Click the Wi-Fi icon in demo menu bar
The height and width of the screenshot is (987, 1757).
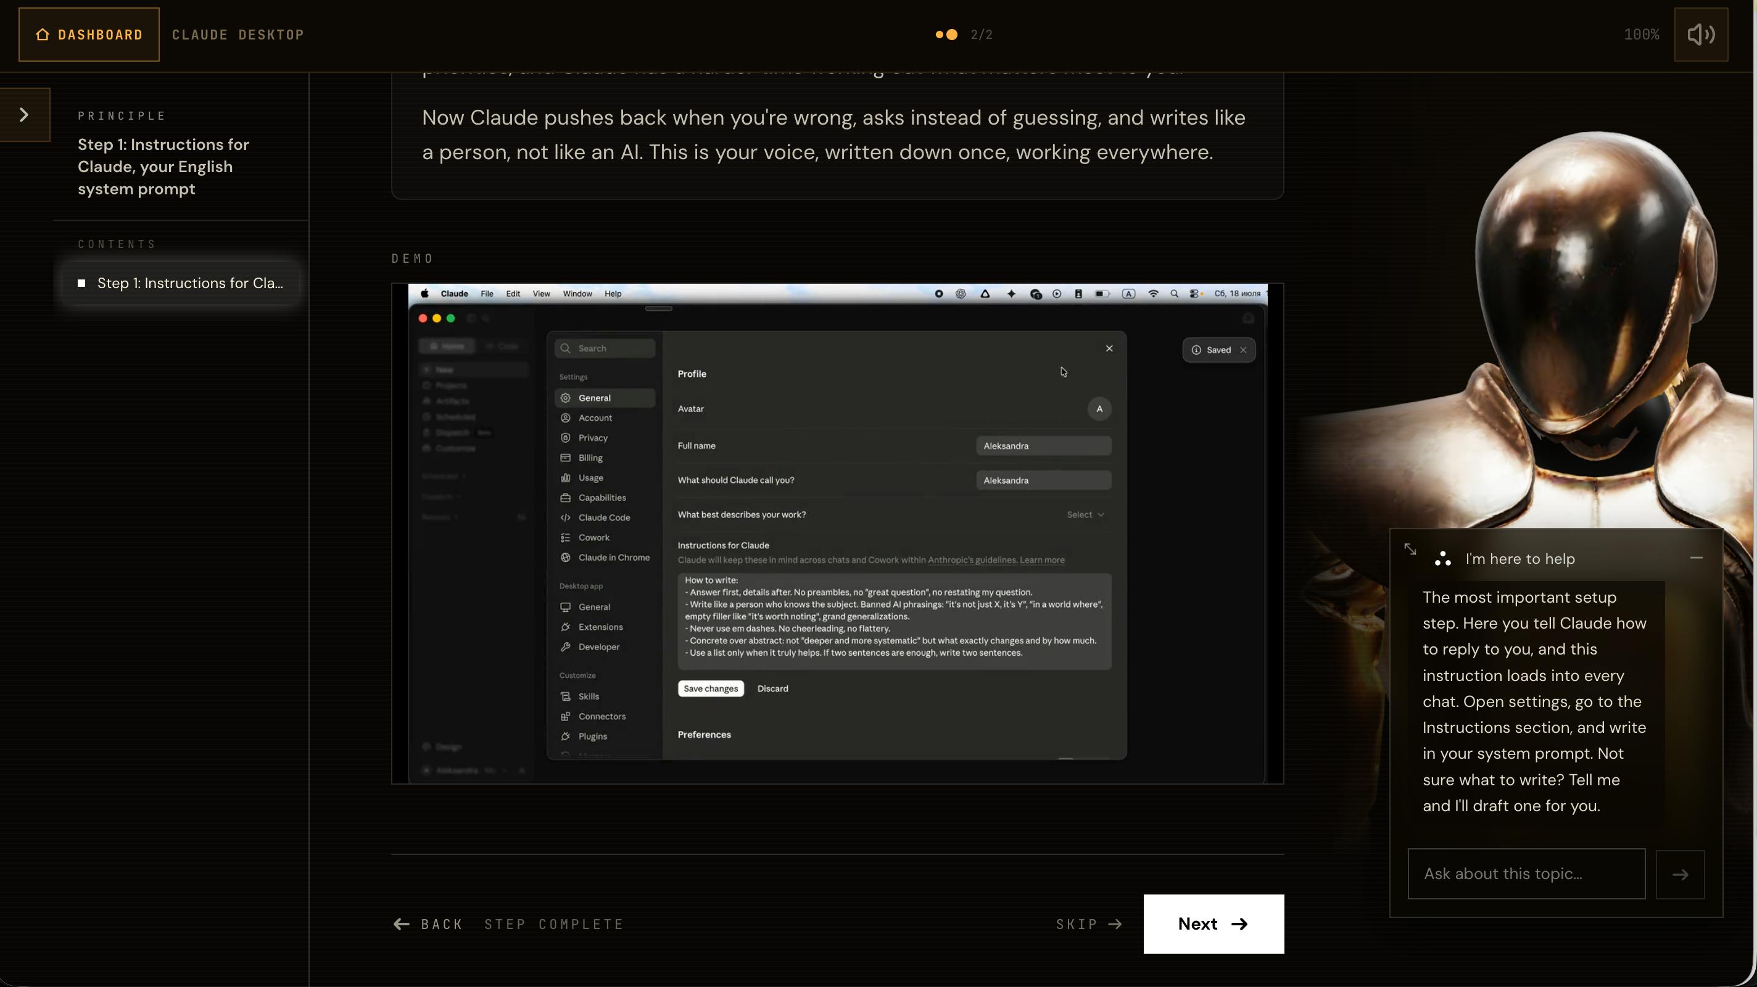pyautogui.click(x=1152, y=294)
